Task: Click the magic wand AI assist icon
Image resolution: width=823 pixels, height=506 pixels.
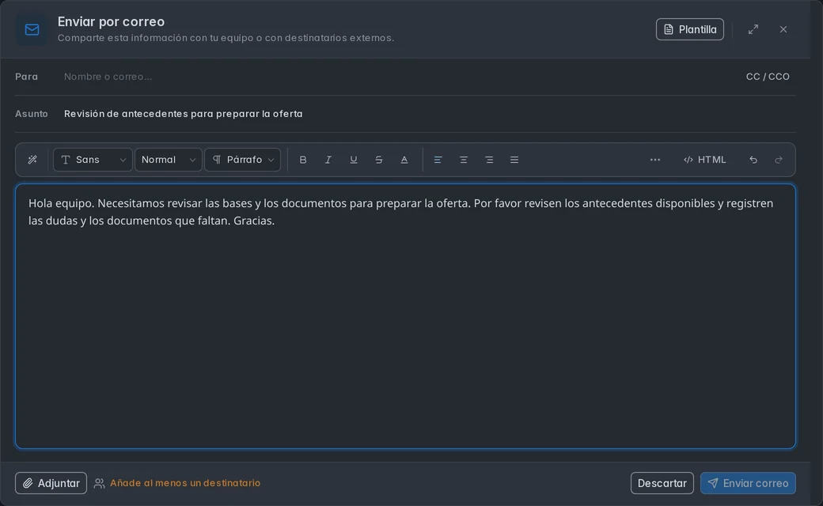Action: coord(32,160)
